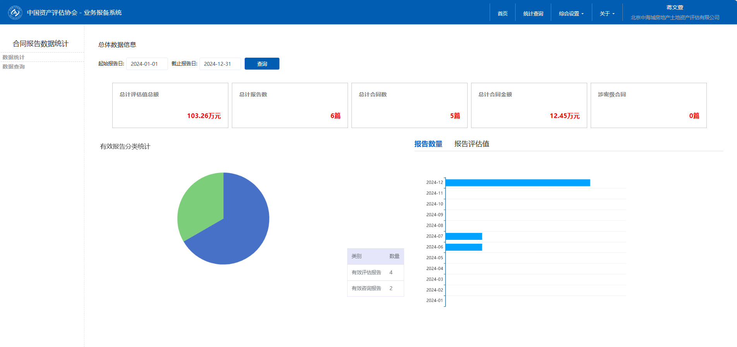737x347 pixels.
Task: Open the 首页 home menu item
Action: (x=502, y=14)
